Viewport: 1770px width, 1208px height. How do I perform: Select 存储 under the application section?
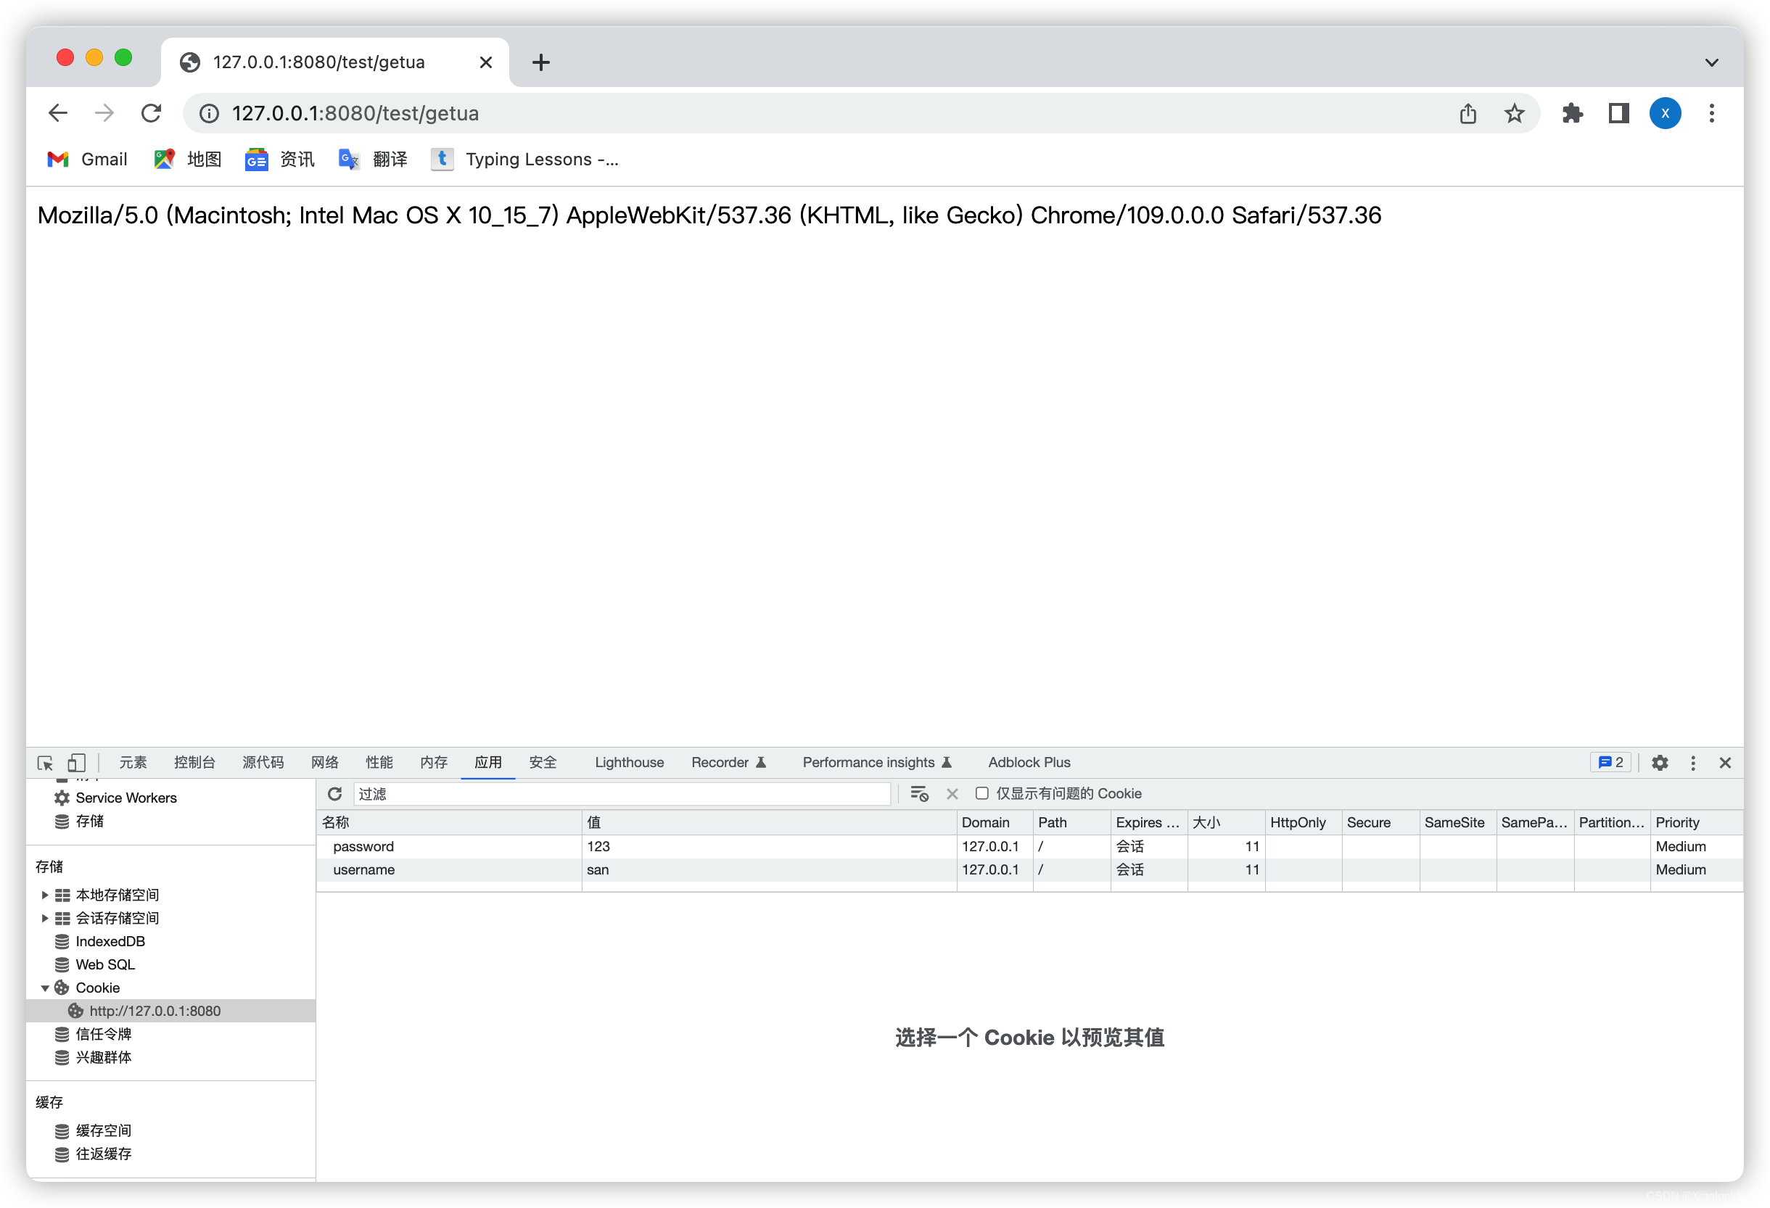pos(89,822)
